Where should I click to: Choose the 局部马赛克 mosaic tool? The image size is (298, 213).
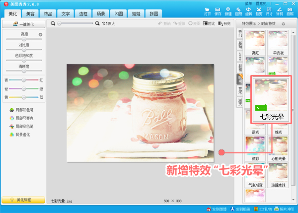(x=23, y=118)
